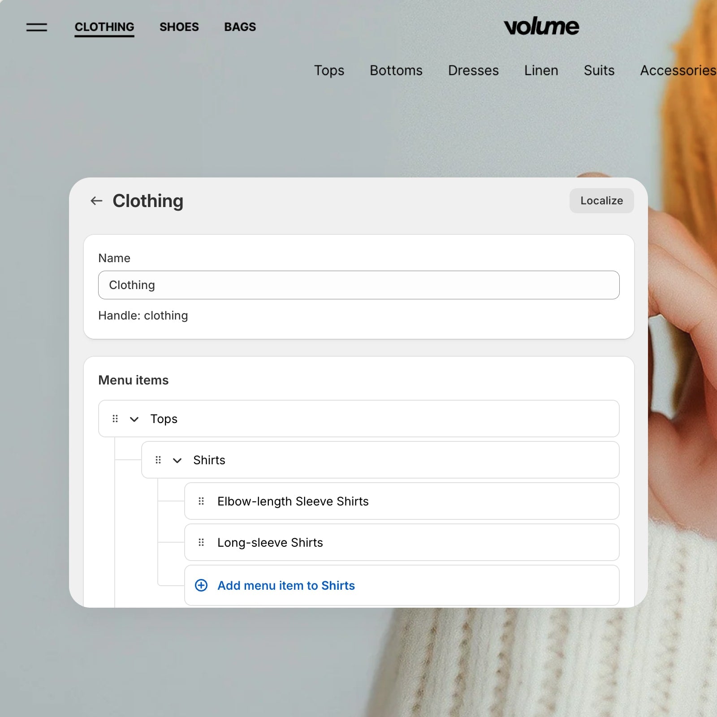This screenshot has height=717, width=717.
Task: Open the BAGS navigation tab
Action: 240,27
